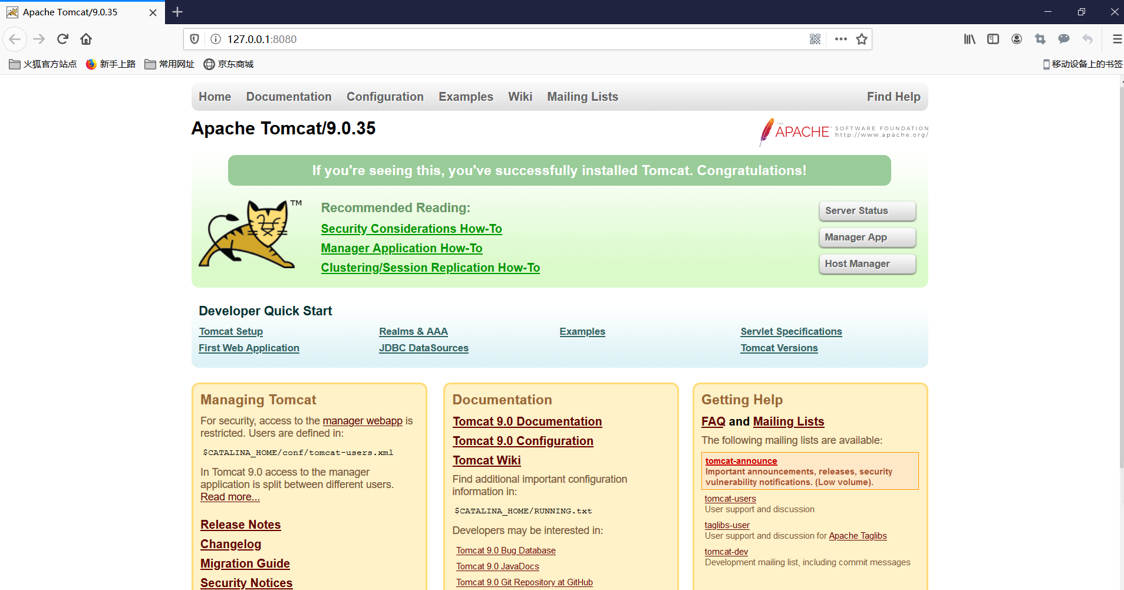Open the Changelog link
This screenshot has height=590, width=1124.
[x=230, y=544]
